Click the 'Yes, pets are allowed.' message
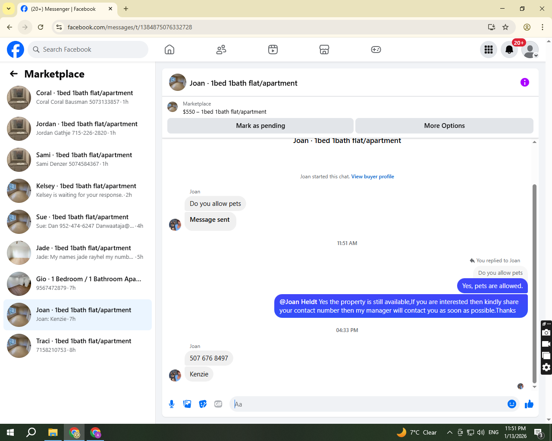 (492, 286)
